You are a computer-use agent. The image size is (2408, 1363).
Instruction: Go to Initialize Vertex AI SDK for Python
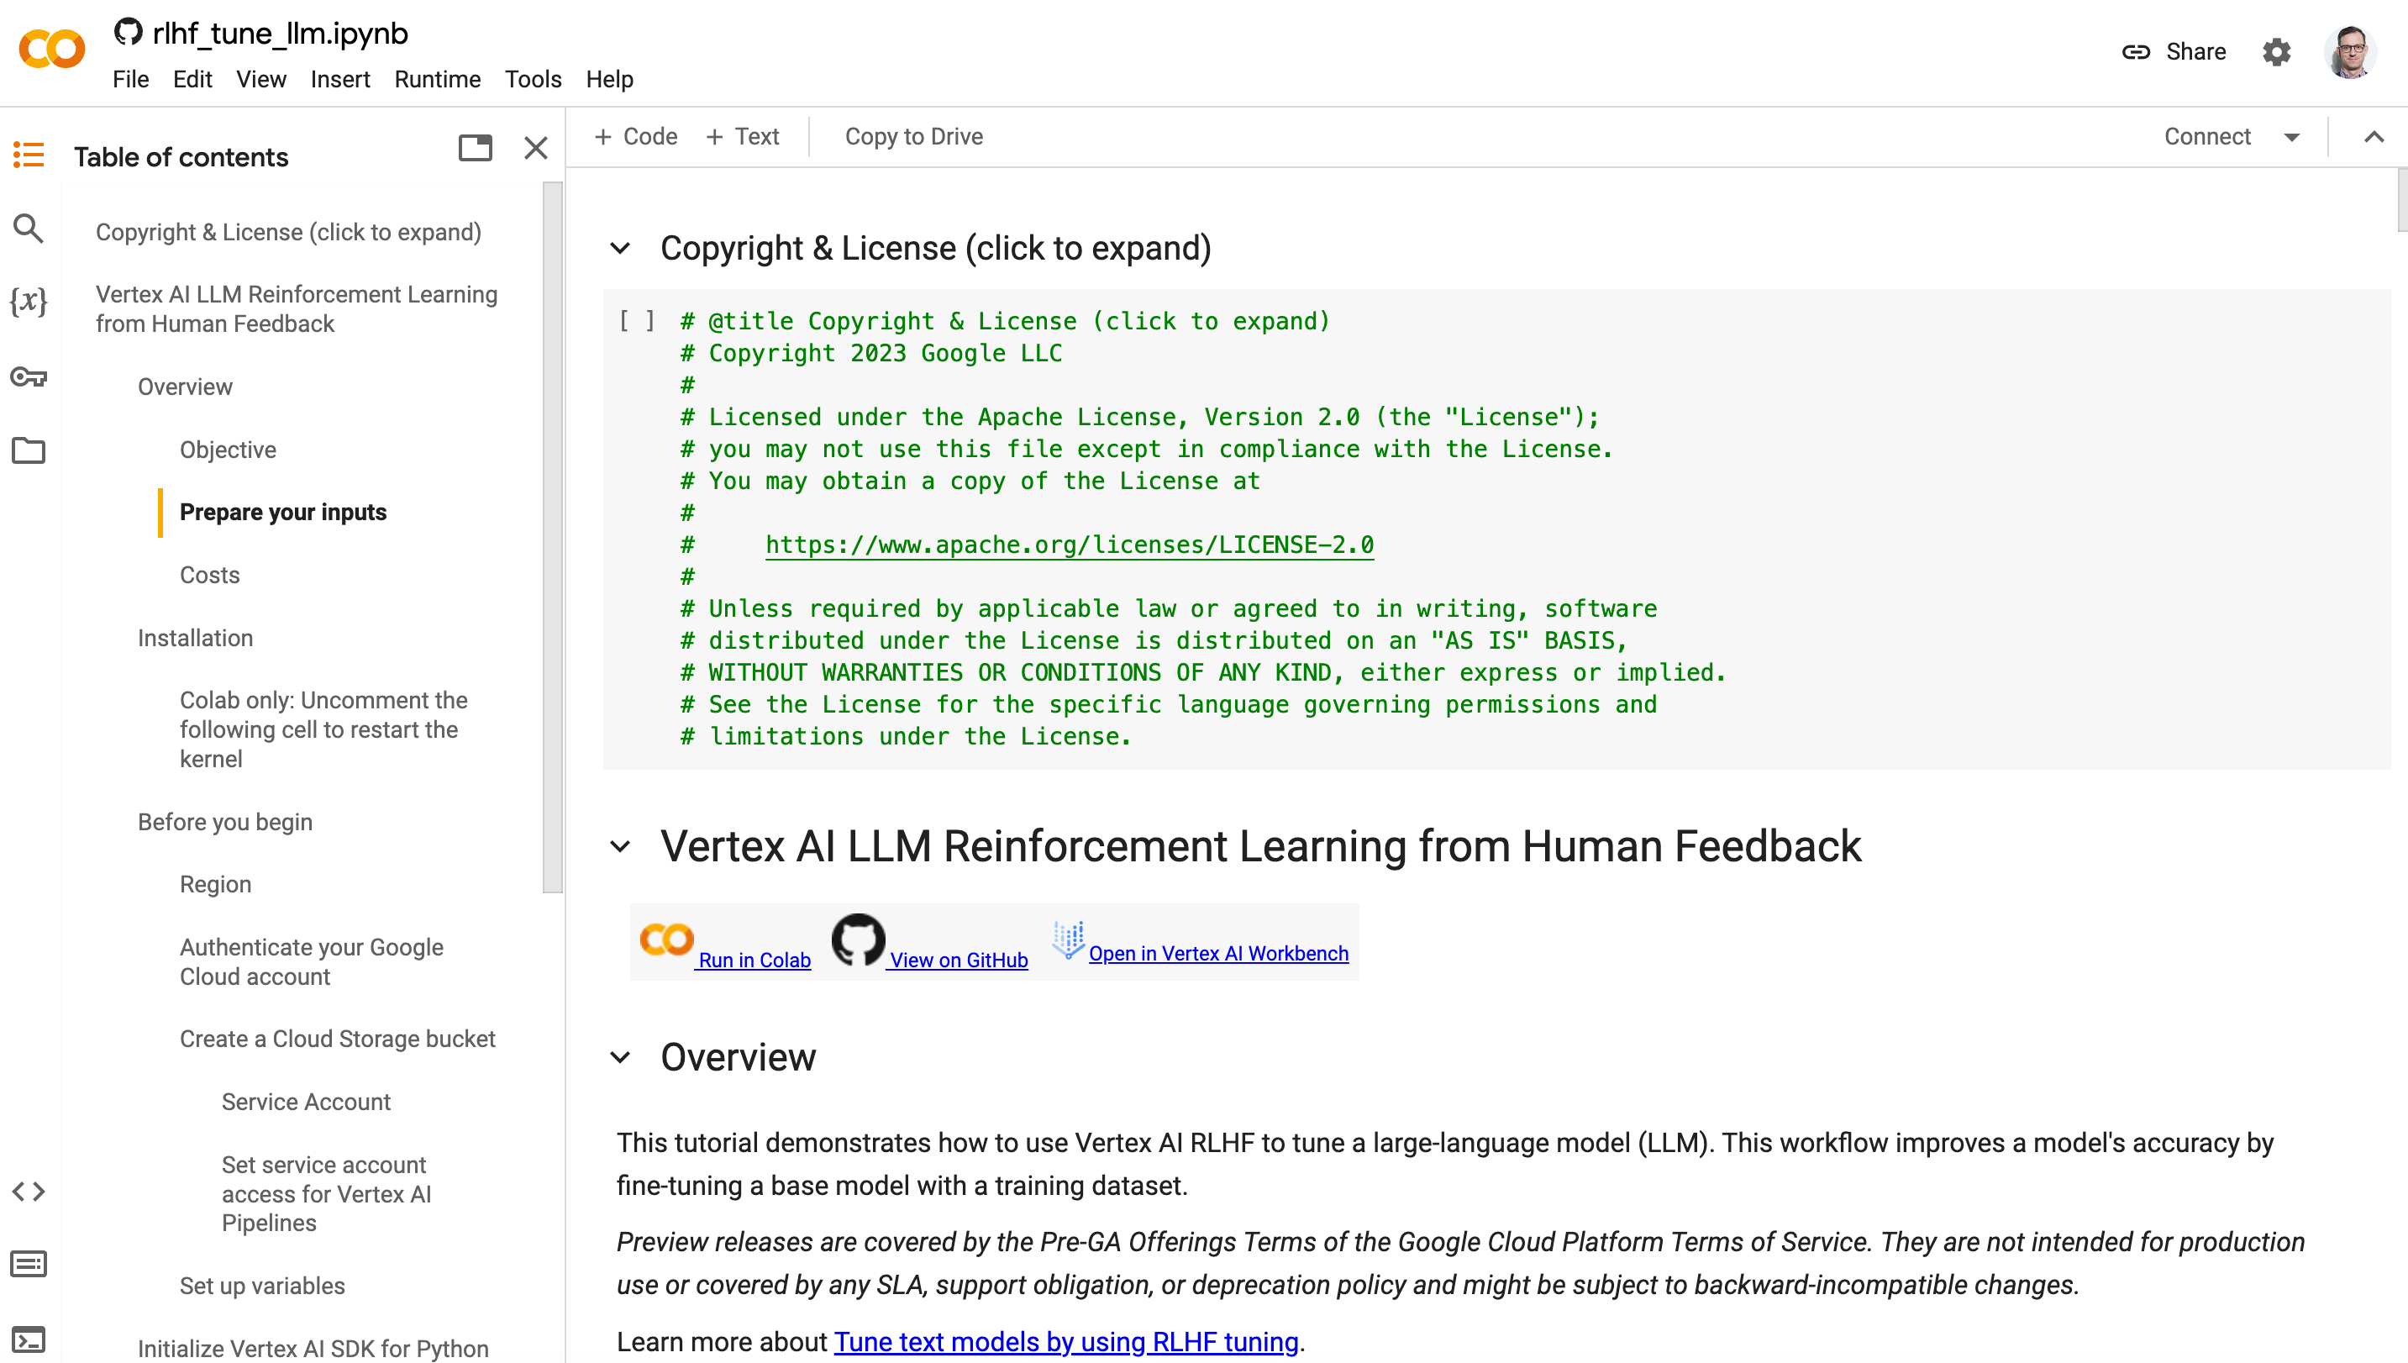(313, 1349)
